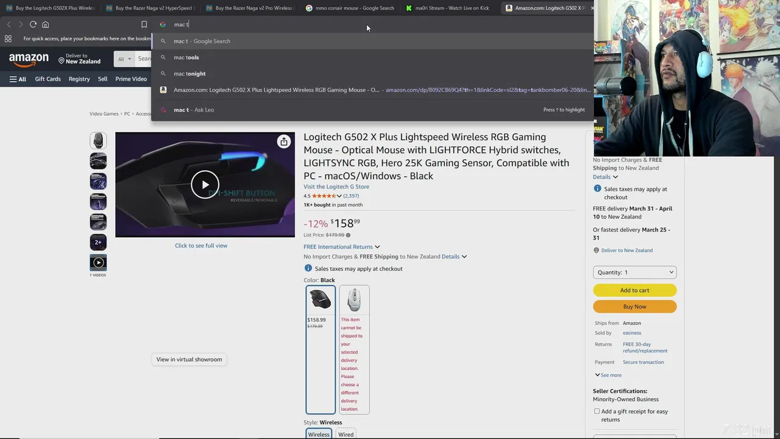Image resolution: width=780 pixels, height=439 pixels.
Task: Go back with the browser back arrow
Action: 9,24
